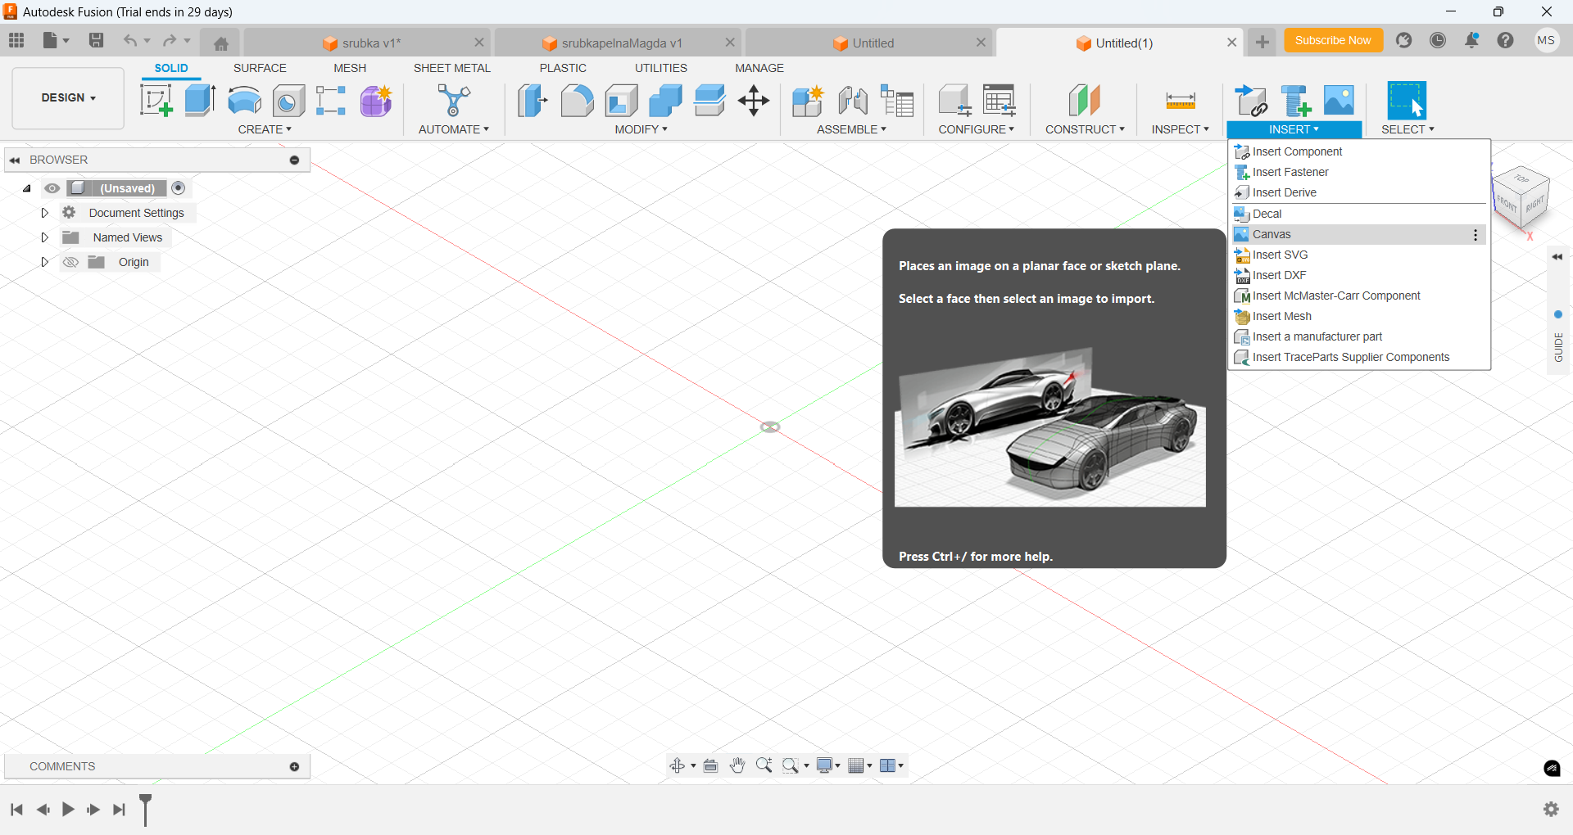Screen dimensions: 1573x835
Task: Select the New Component tool
Action: click(808, 101)
